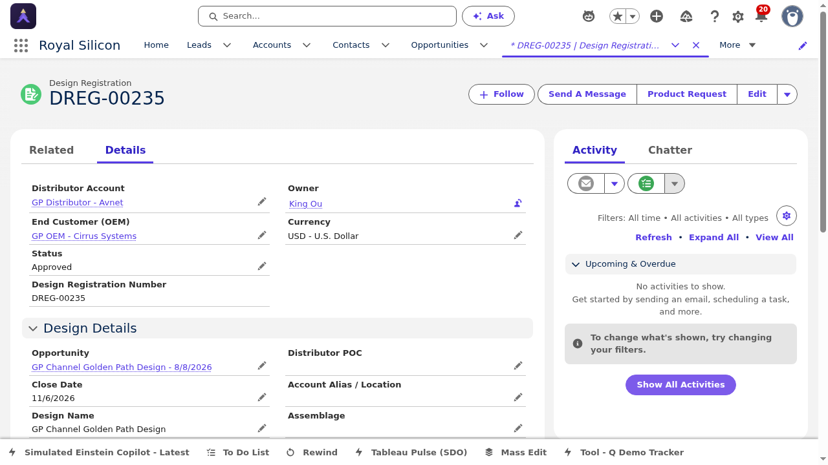
Task: Click the Product Request button
Action: click(687, 94)
